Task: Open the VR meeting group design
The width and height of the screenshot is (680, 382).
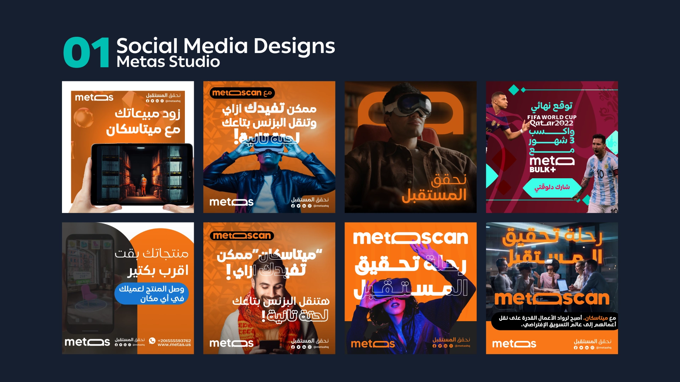Action: point(552,288)
